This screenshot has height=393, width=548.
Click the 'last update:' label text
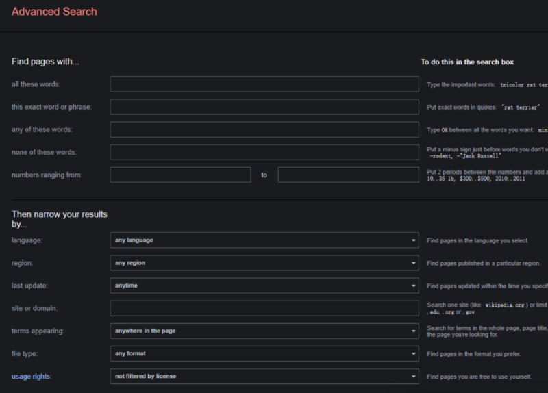(x=29, y=286)
